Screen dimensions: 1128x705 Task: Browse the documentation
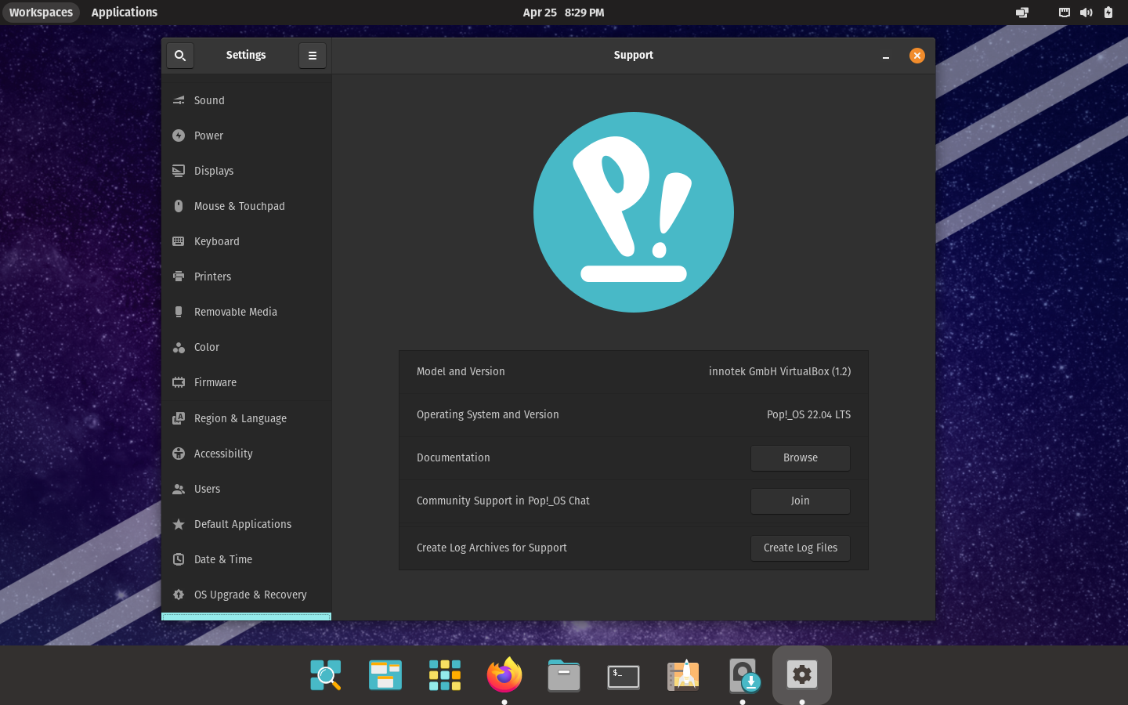800,458
